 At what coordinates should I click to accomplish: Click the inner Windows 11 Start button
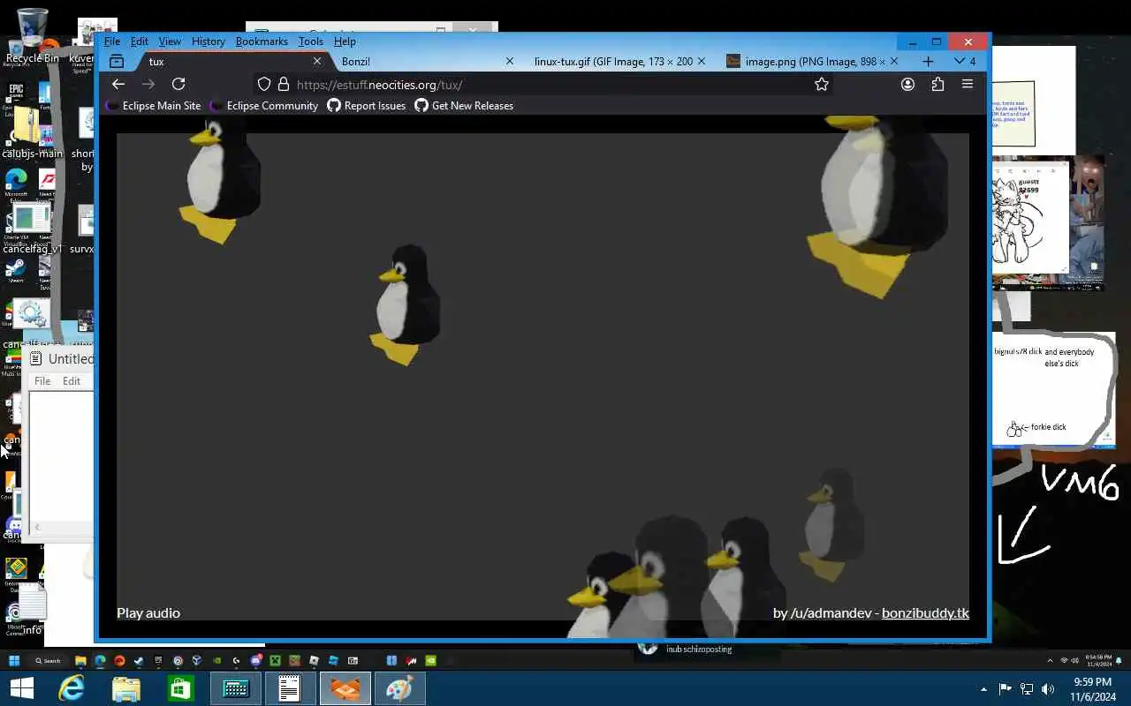pos(14,660)
